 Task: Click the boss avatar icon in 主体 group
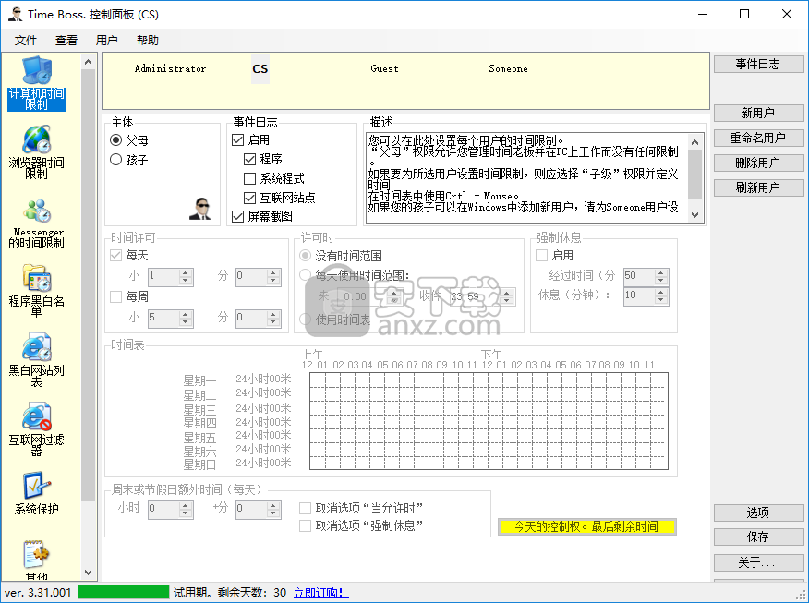point(200,209)
